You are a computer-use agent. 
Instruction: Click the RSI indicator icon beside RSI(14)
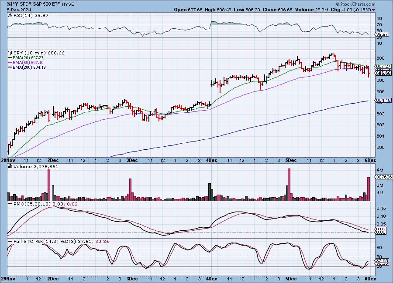pyautogui.click(x=10, y=15)
